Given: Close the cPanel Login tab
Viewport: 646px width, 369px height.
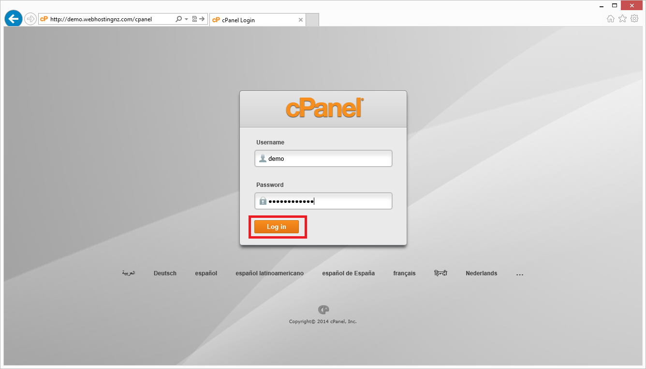Looking at the screenshot, I should point(301,20).
